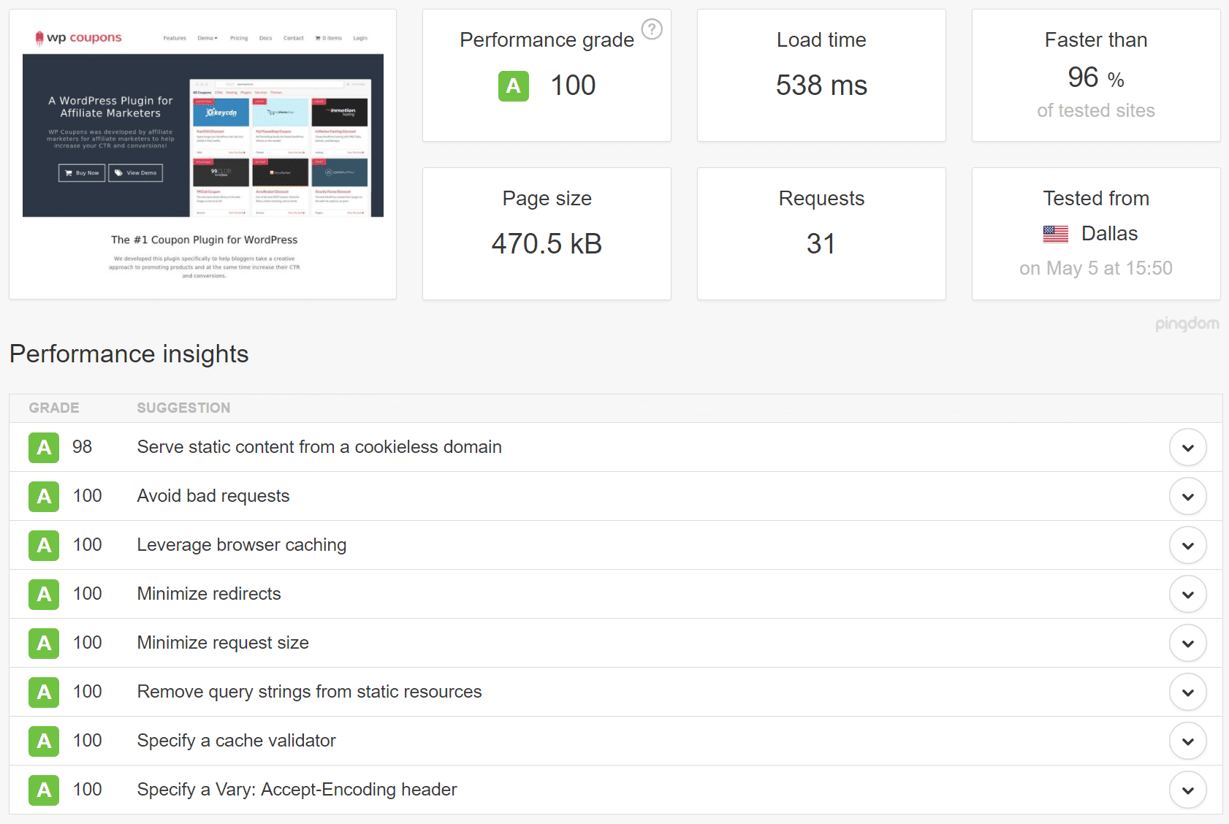The width and height of the screenshot is (1229, 824).
Task: Expand the Serve static content suggestion
Action: pos(1188,447)
